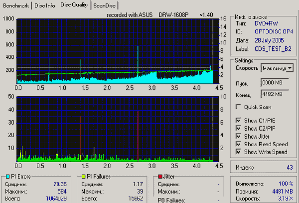Click the date value 28 July 2005
The image size is (299, 203).
coord(269,40)
